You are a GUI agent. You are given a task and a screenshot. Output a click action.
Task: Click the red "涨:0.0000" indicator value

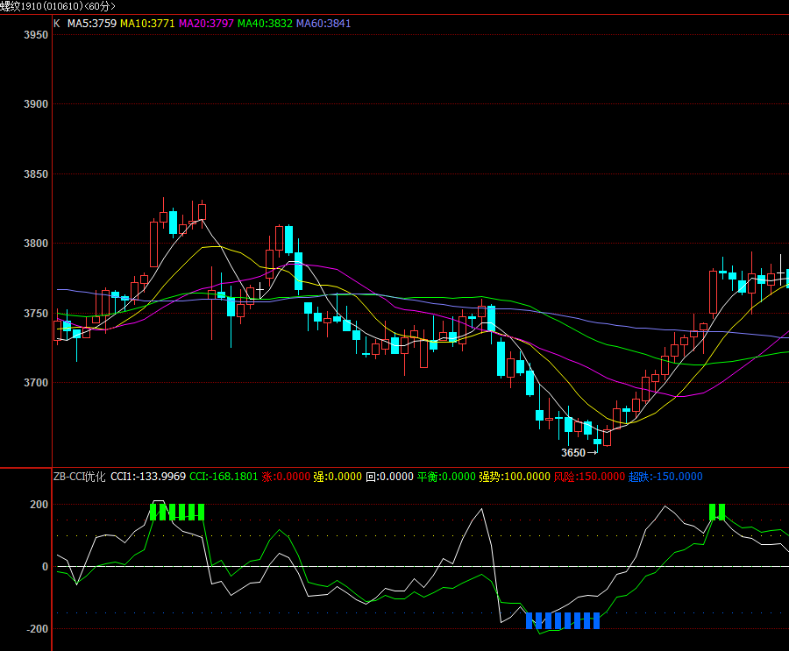coord(286,477)
